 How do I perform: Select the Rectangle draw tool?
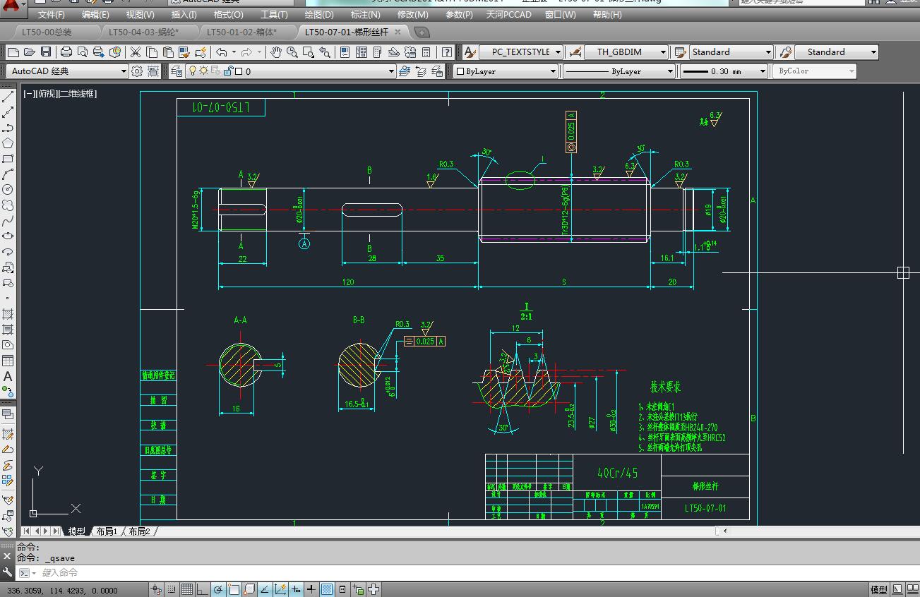(8, 159)
